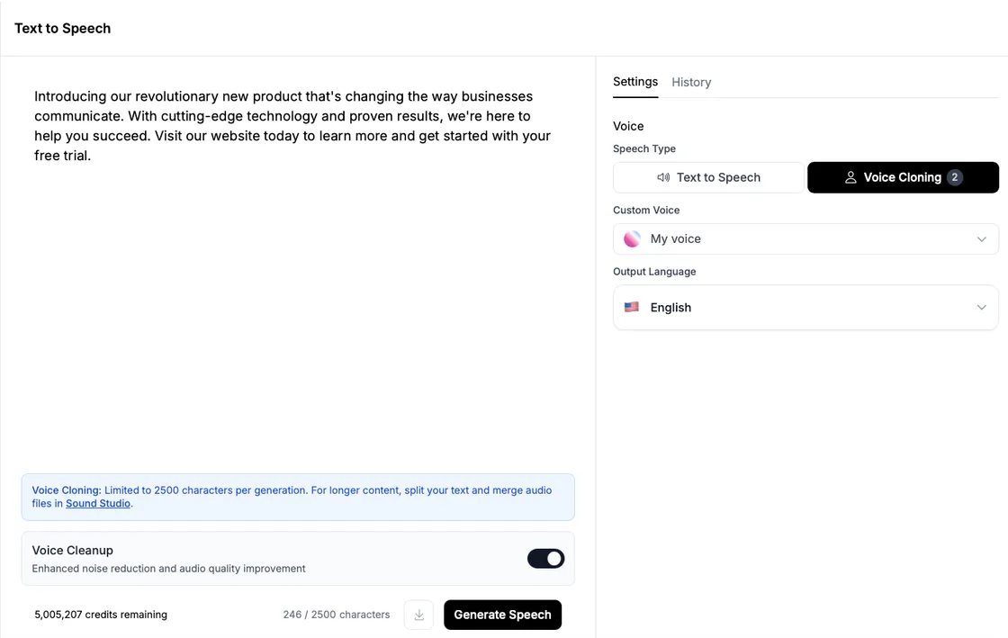Expand the Output Language dropdown
The height and width of the screenshot is (638, 1008).
tap(805, 307)
